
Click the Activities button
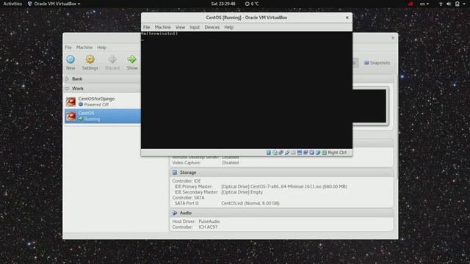(12, 4)
